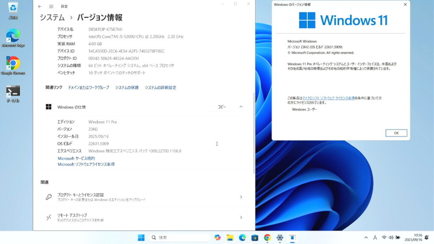
Task: Open ドメインまたはワークグループ link
Action: click(88, 88)
